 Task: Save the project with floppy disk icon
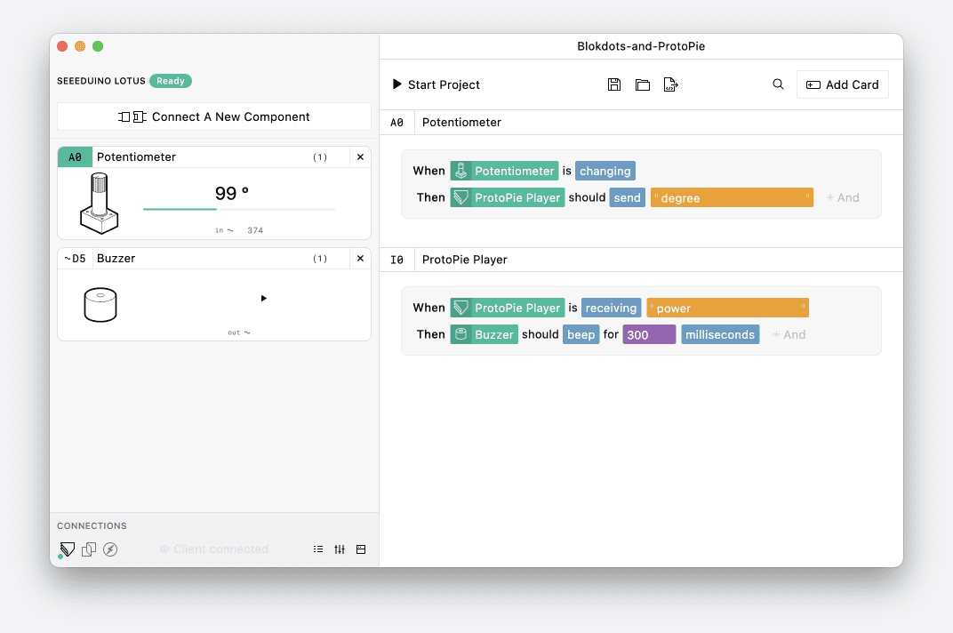[614, 84]
